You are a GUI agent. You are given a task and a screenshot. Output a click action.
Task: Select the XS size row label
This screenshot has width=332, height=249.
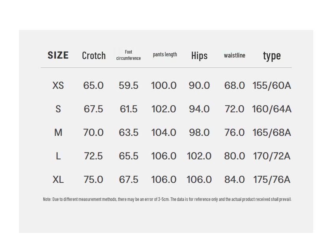[x=58, y=85]
